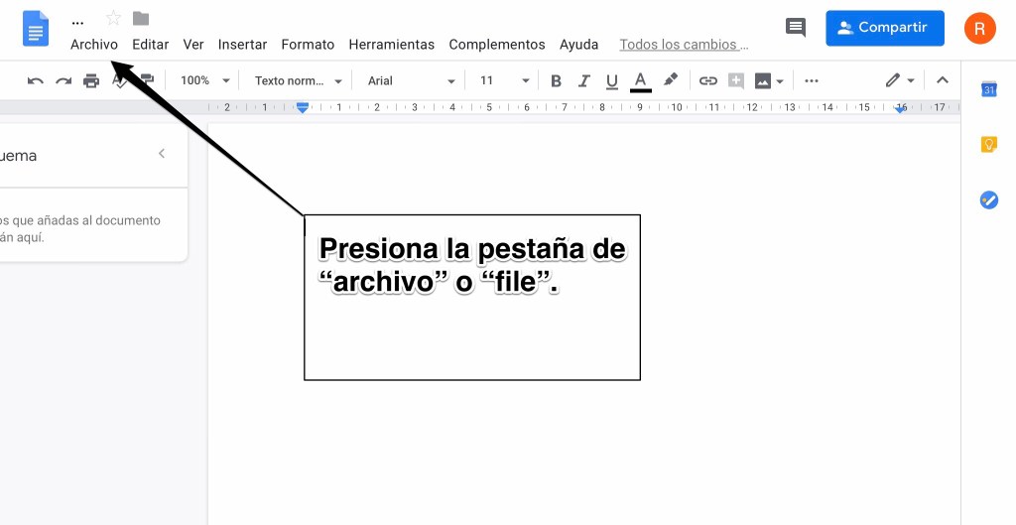The height and width of the screenshot is (525, 1016).
Task: Star the document with the star icon
Action: pyautogui.click(x=113, y=18)
